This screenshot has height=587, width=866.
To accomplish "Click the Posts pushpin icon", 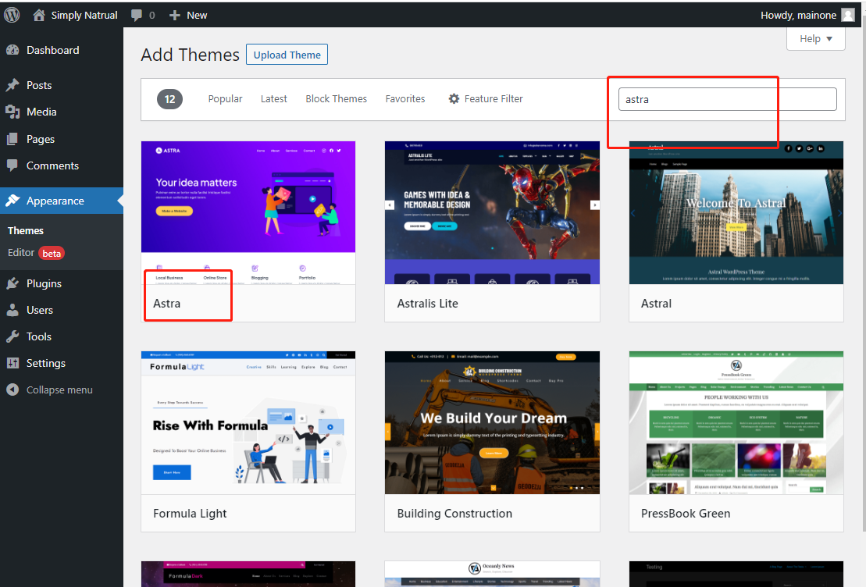I will [x=12, y=85].
